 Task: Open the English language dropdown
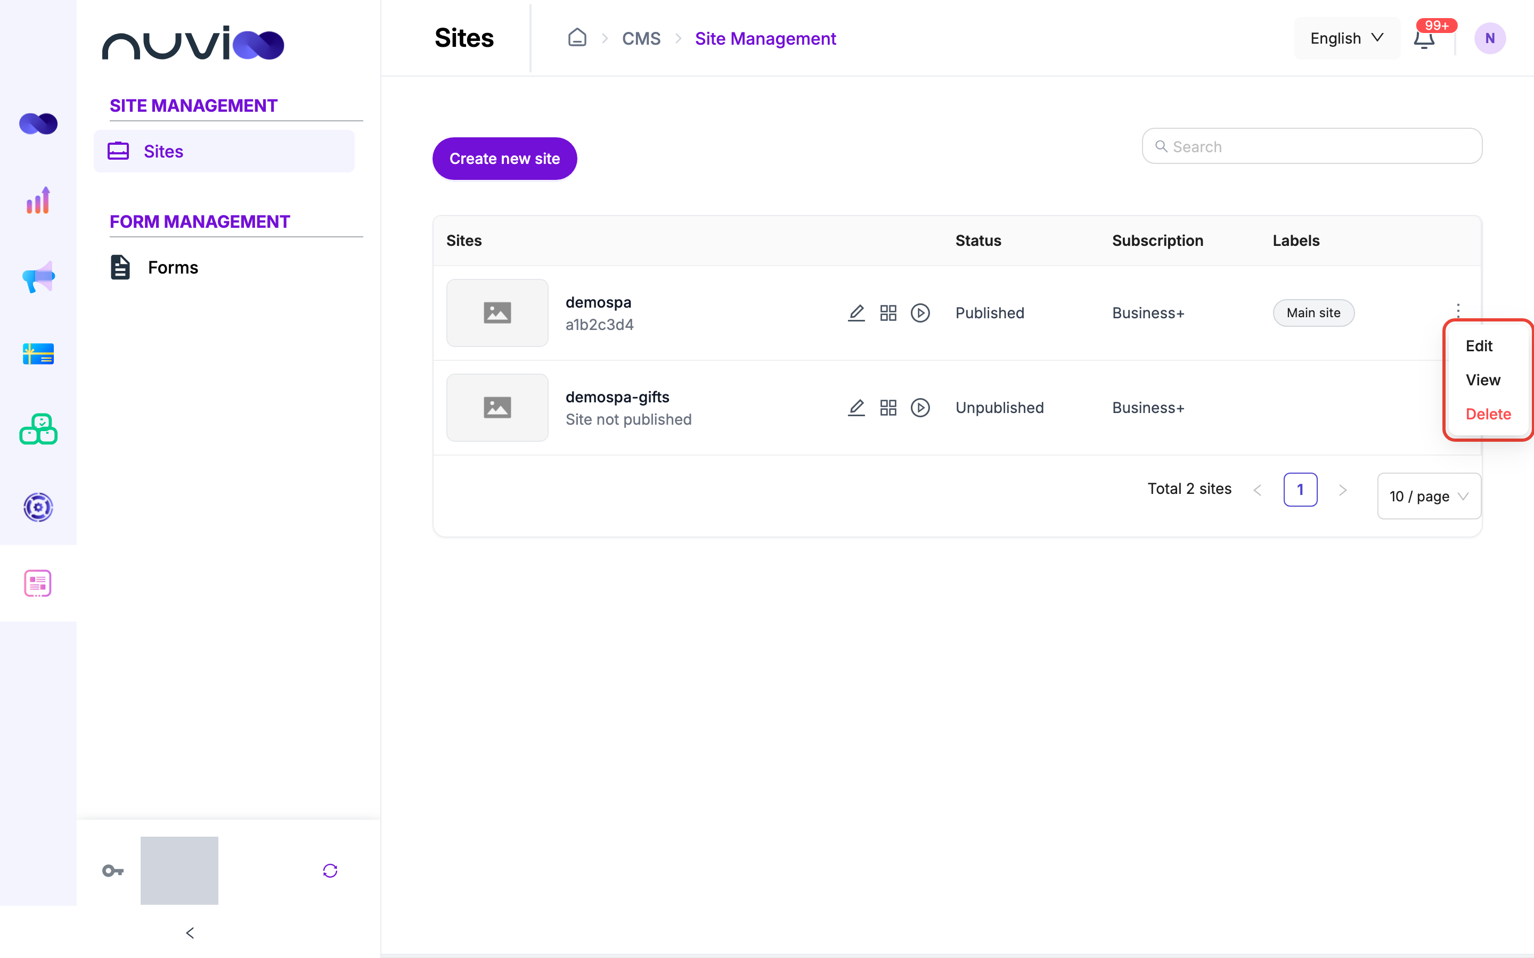[1347, 39]
